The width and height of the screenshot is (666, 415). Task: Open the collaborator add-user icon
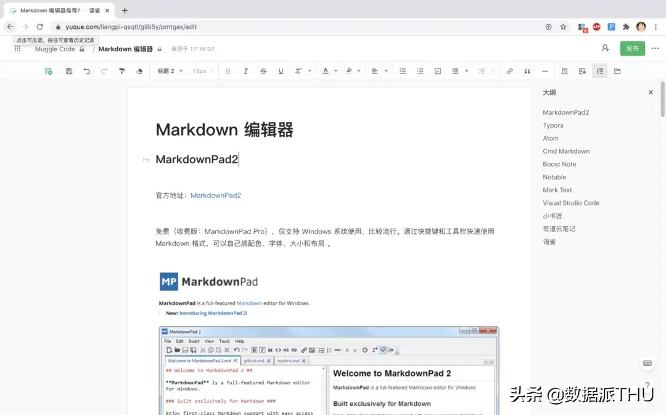(606, 49)
